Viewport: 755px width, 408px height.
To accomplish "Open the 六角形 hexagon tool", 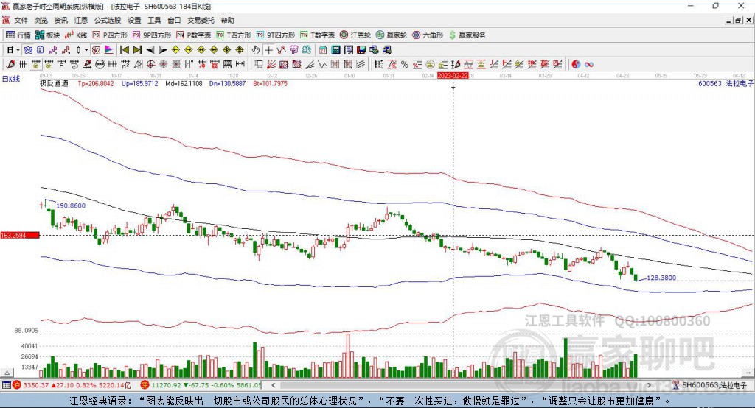I will point(428,35).
